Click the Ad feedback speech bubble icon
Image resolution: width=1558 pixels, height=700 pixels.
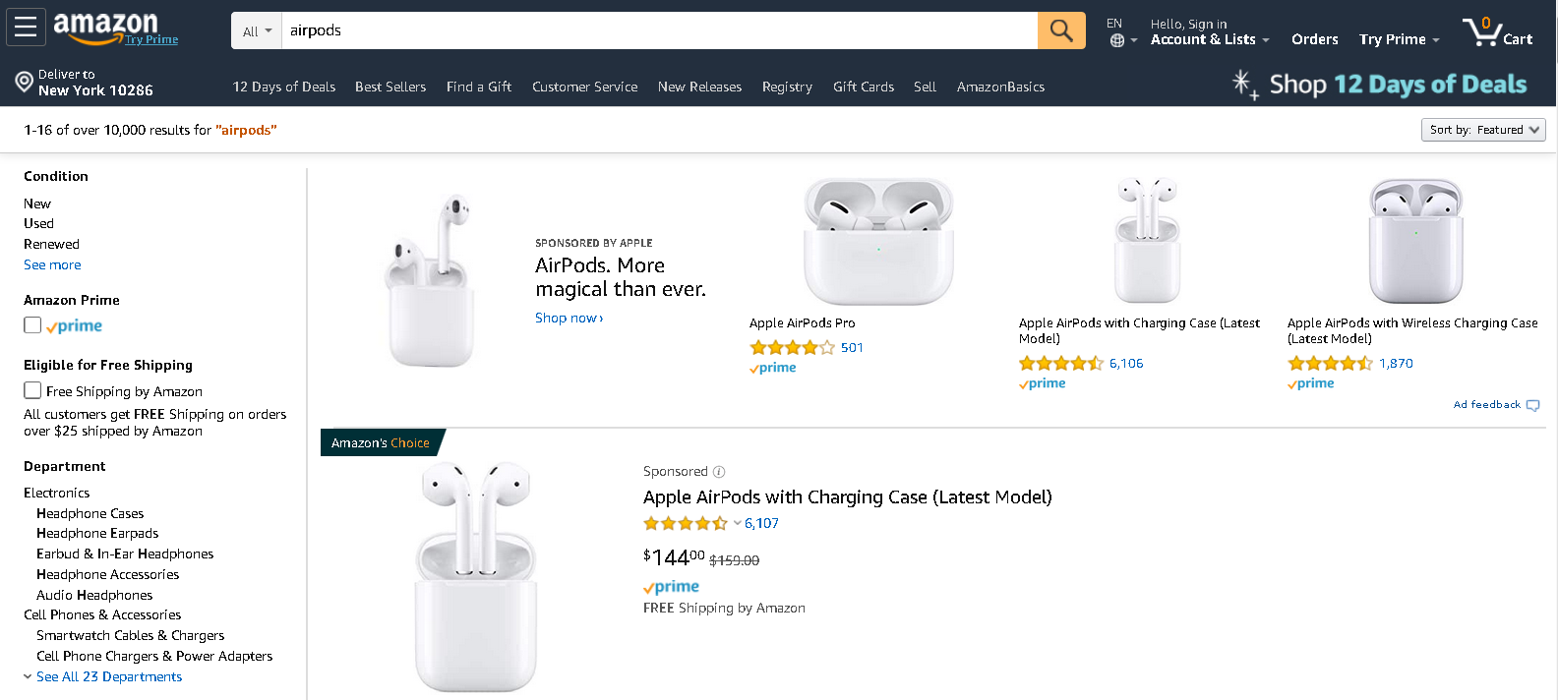[1532, 405]
